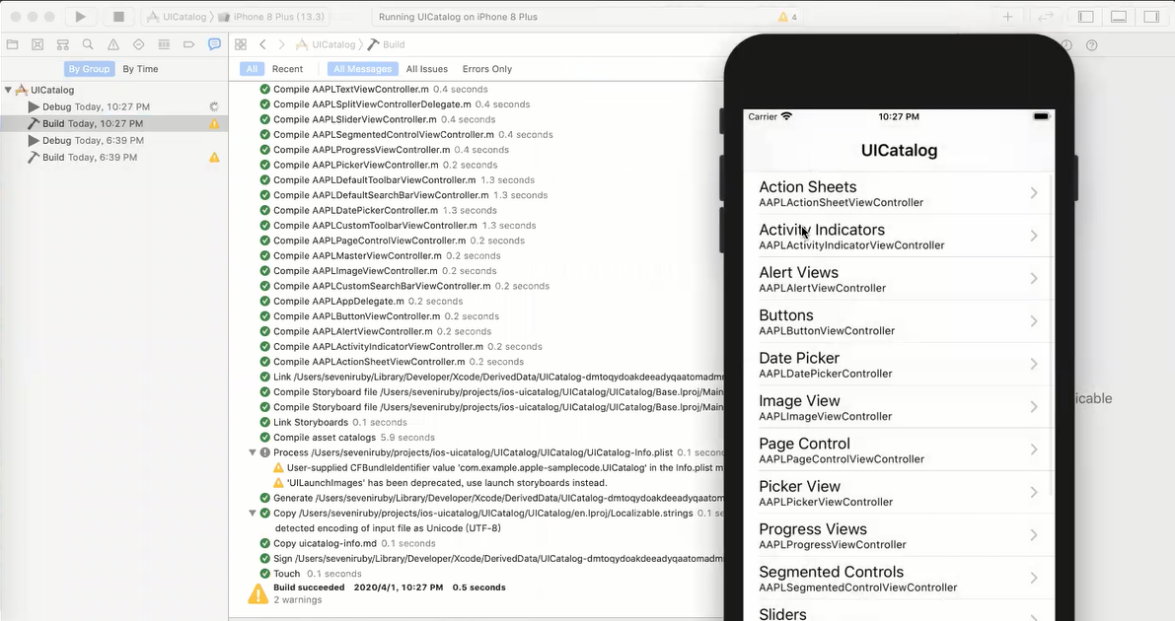Open the Issue navigator triangle icon

pyautogui.click(x=113, y=45)
